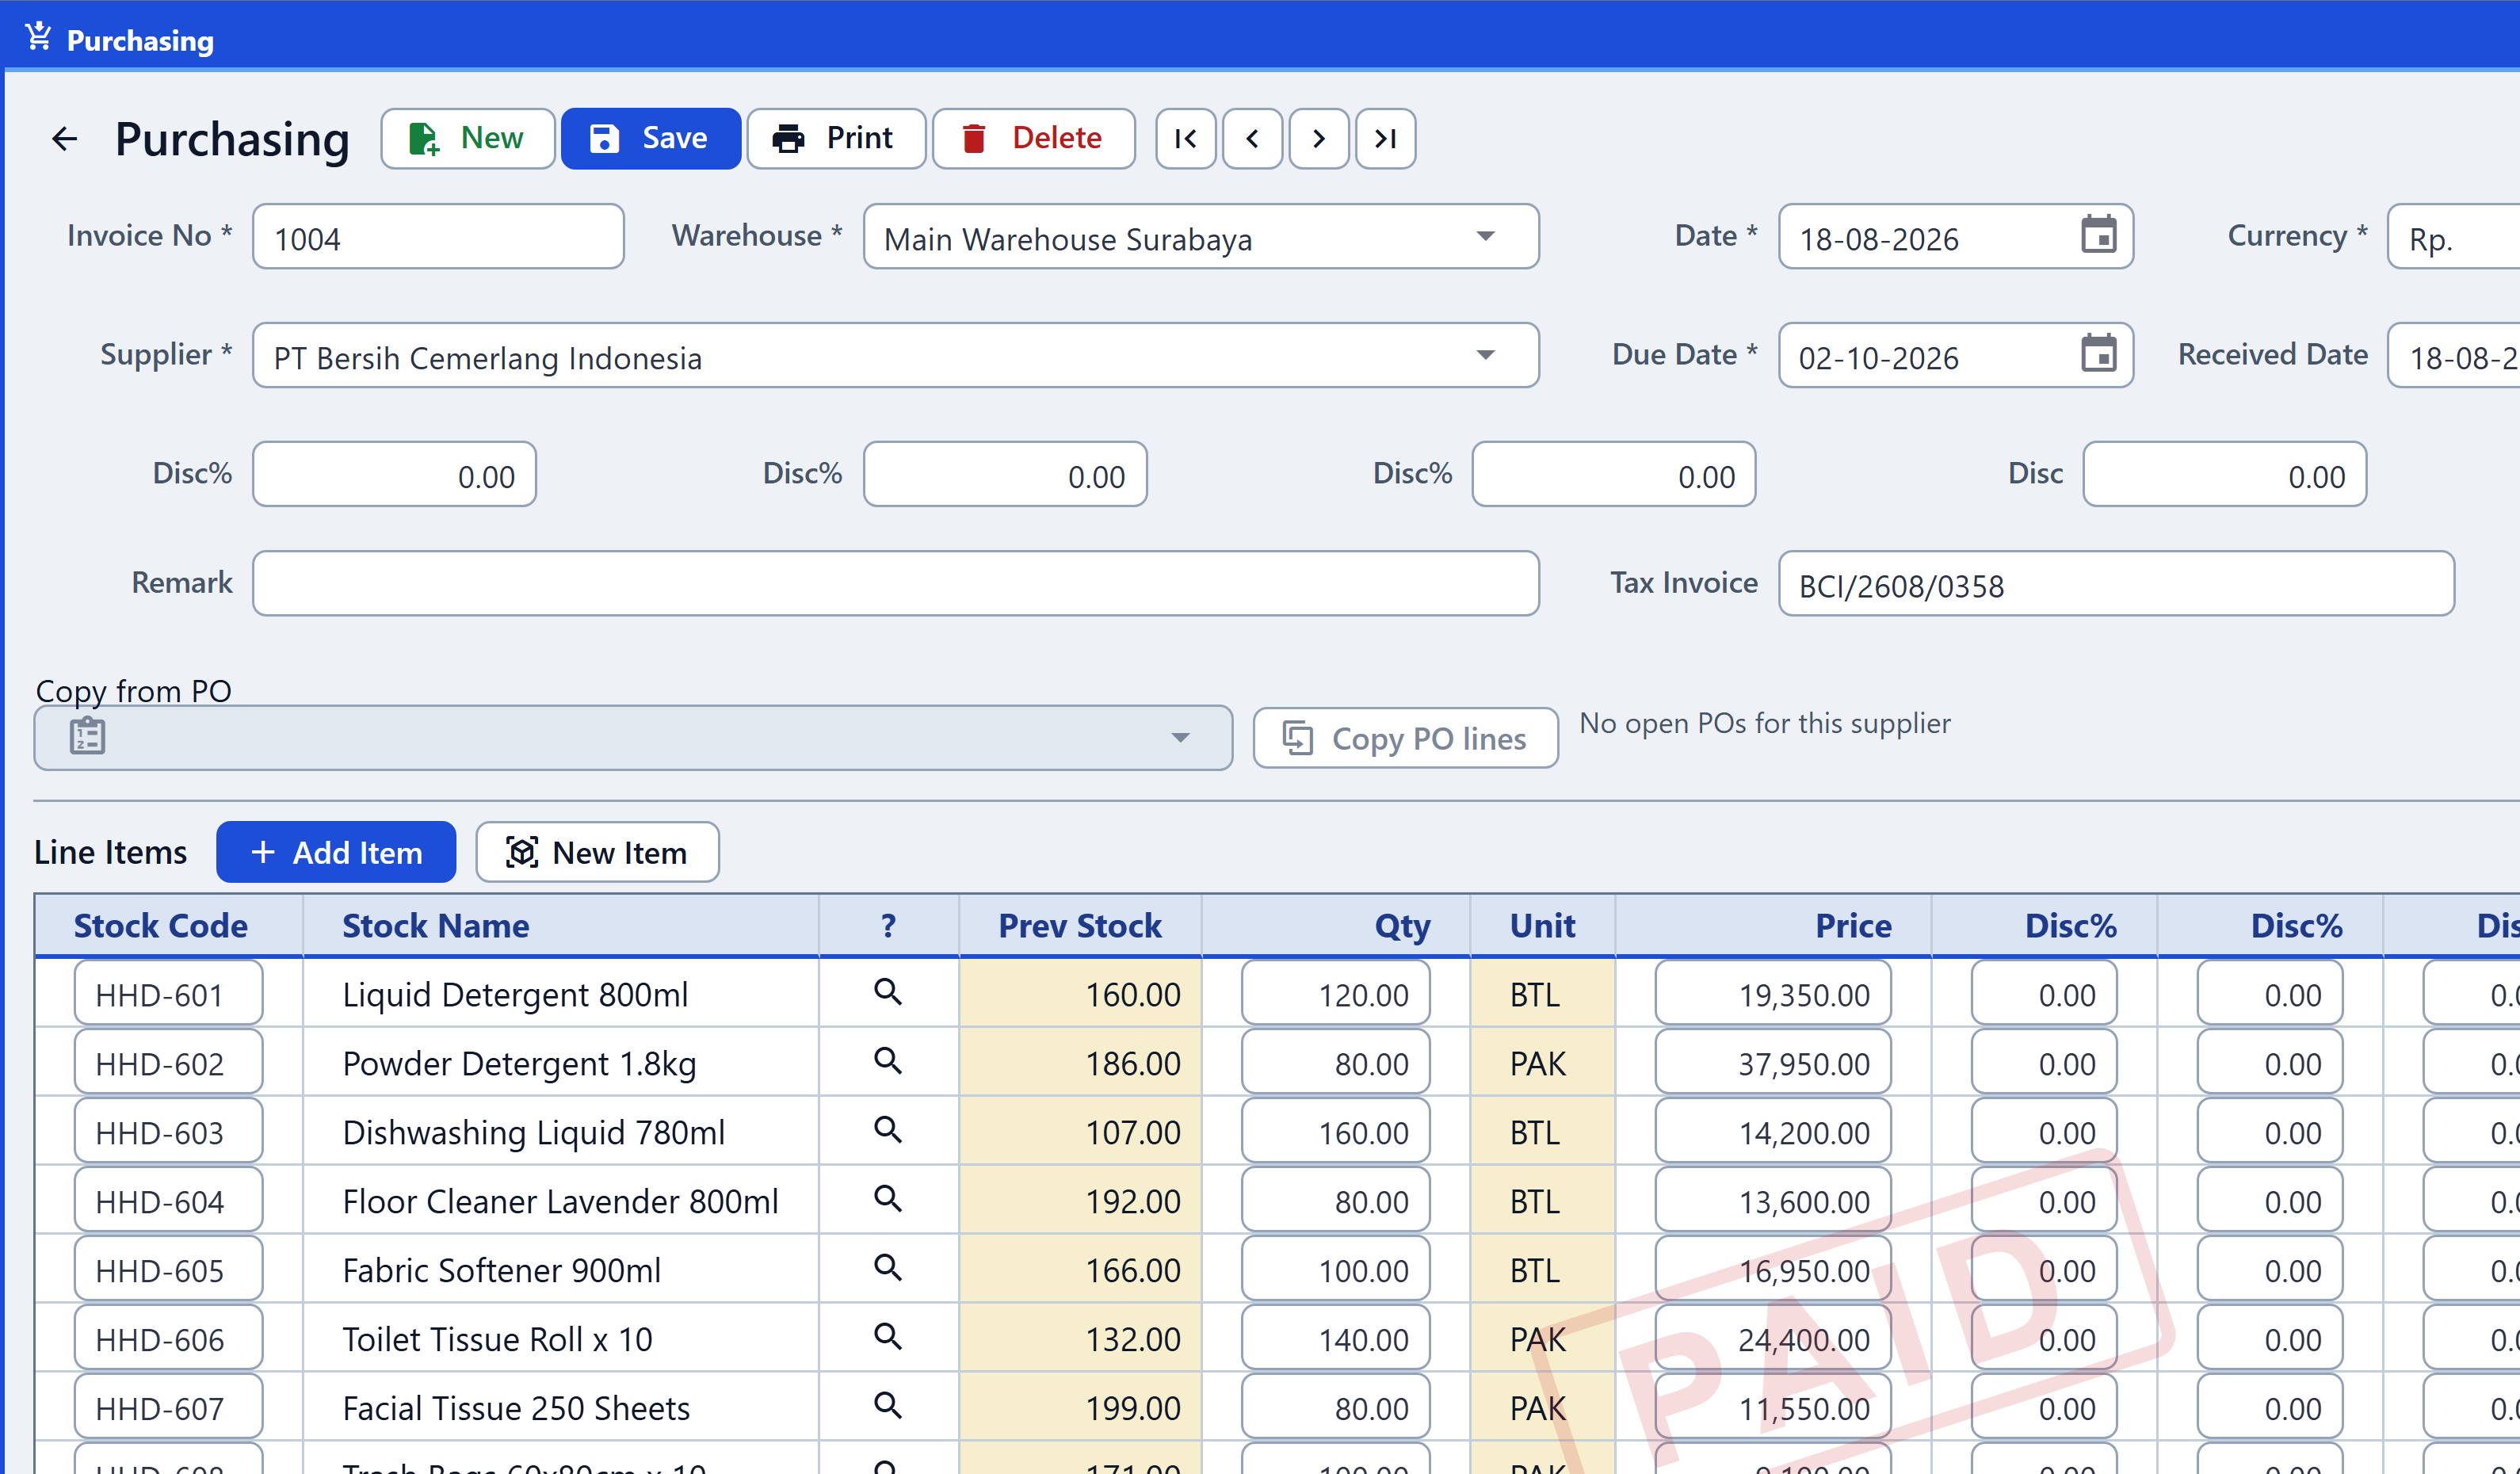This screenshot has height=1474, width=2520.
Task: Expand the Supplier dropdown
Action: coord(1485,355)
